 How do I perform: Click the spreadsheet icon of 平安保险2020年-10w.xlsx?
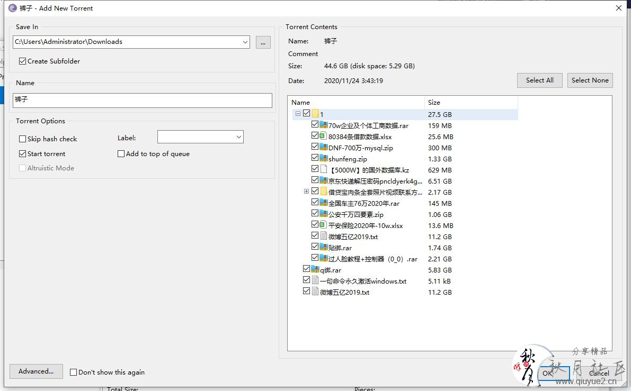point(324,225)
